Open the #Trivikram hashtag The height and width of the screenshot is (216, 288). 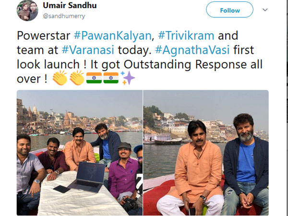click(x=186, y=36)
